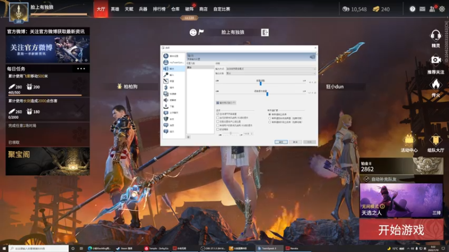Image resolution: width=449 pixels, height=252 pixels.
Task: Click the leave-team door icon
Action: pyautogui.click(x=265, y=32)
